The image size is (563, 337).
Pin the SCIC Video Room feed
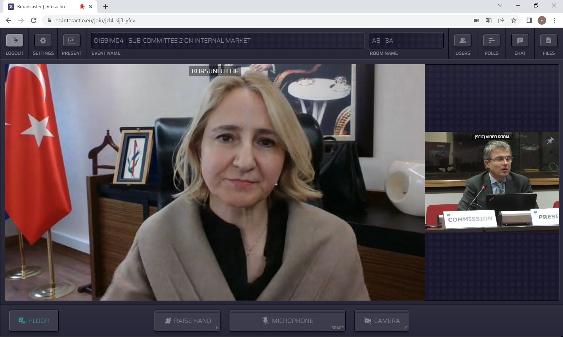(550, 141)
